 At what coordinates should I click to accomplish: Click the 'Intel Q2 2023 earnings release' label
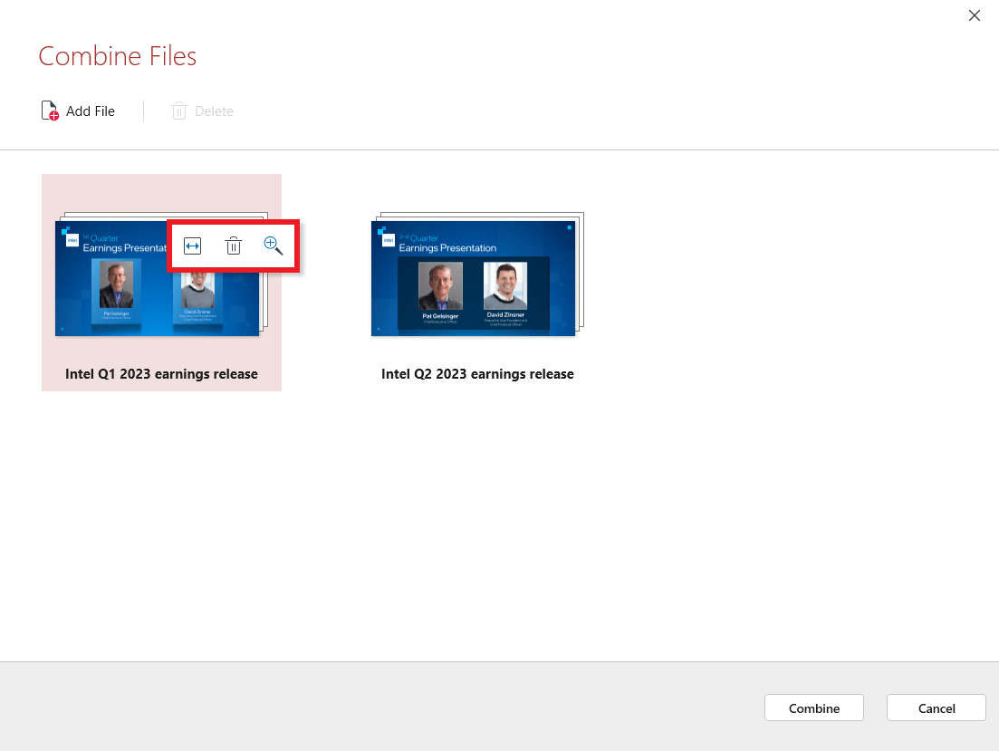pos(478,373)
